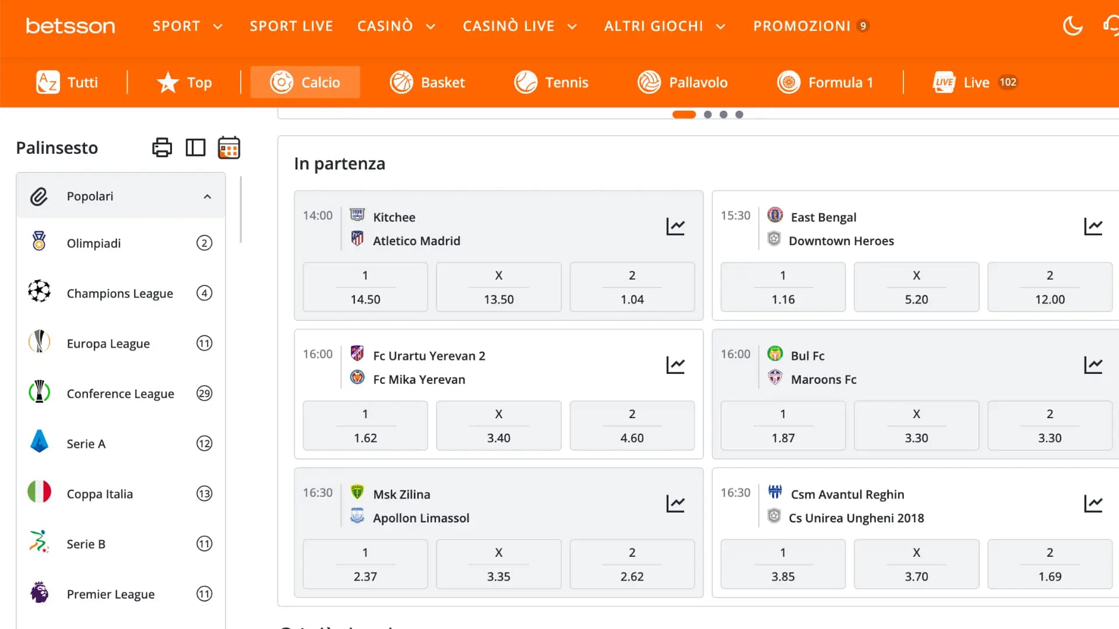Select the second pagination dot
The height and width of the screenshot is (629, 1119).
coord(708,115)
